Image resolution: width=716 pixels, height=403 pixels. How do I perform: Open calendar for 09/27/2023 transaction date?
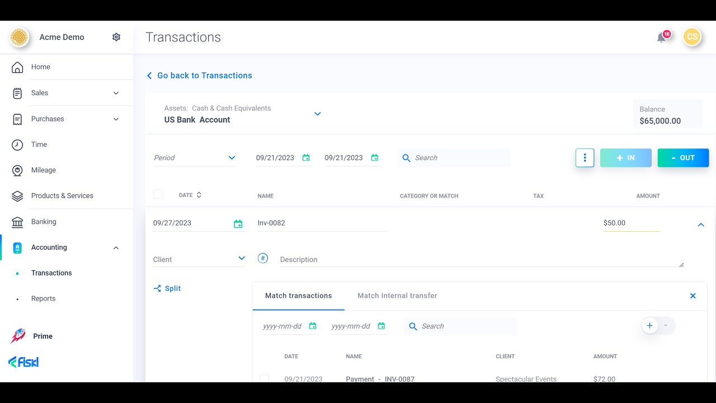[238, 224]
